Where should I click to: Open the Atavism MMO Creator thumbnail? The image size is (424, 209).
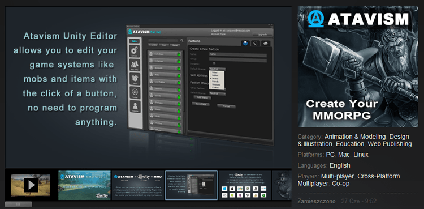point(84,185)
